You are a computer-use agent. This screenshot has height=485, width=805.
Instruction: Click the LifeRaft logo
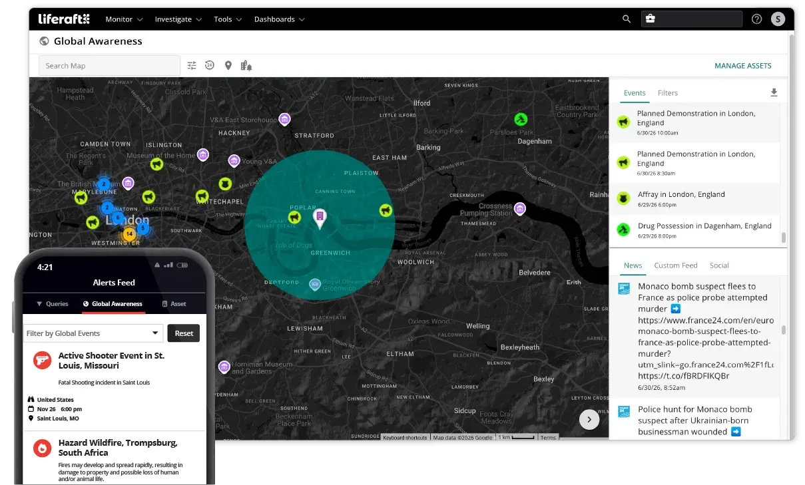tap(64, 19)
